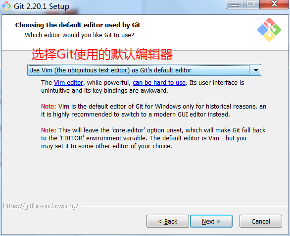The width and height of the screenshot is (290, 236).
Task: Click the 'Git 2.20.1 Setup' title text
Action: (42, 6)
